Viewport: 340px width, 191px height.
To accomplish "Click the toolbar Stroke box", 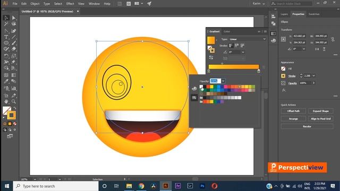I will [12, 115].
